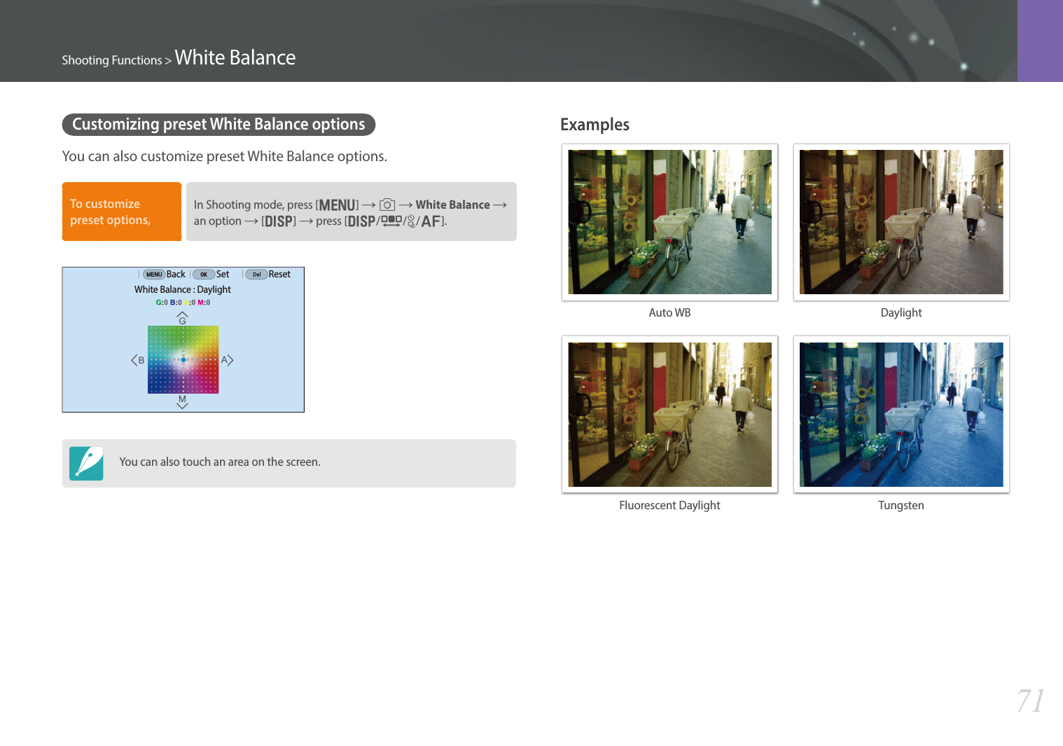Click the White Balance page title

235,57
